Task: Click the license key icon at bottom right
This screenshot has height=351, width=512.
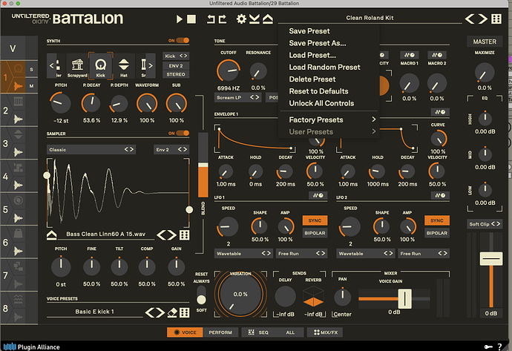Action: click(488, 347)
